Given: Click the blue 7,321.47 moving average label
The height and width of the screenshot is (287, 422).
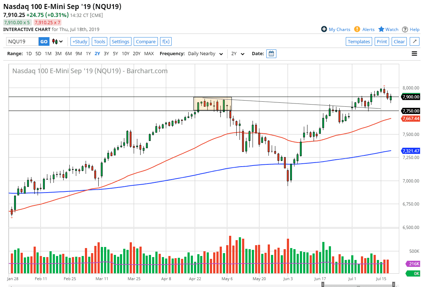Looking at the screenshot, I should 411,151.
